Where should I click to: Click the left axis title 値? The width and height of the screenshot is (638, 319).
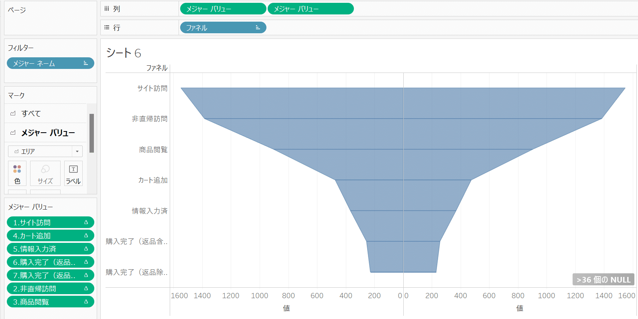tap(286, 308)
